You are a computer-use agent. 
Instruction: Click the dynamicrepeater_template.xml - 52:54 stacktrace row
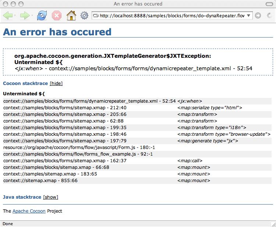[137, 101]
